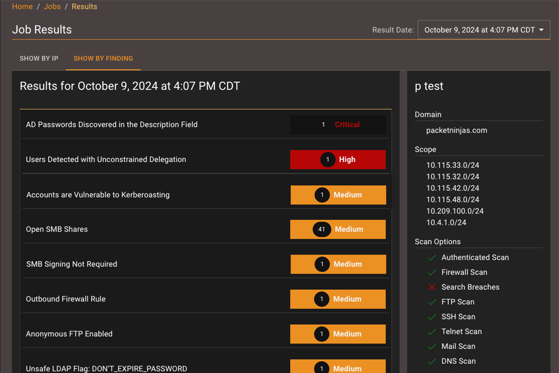
Task: Switch to the Show By IP tab
Action: [x=39, y=58]
